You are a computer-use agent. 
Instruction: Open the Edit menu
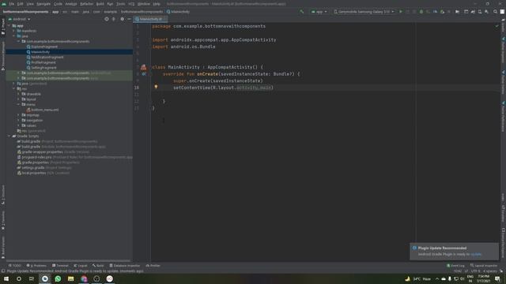tap(20, 4)
